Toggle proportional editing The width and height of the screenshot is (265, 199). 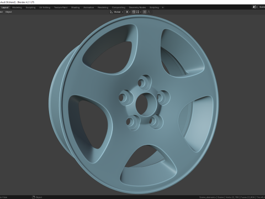pos(145,12)
